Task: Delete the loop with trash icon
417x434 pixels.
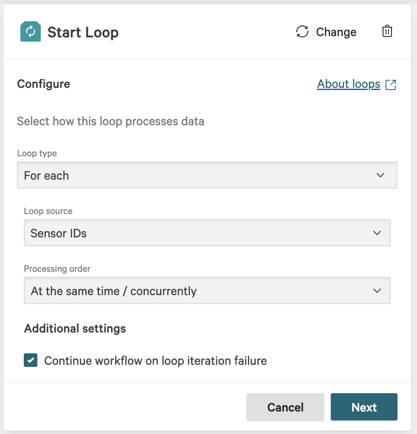Action: 387,32
